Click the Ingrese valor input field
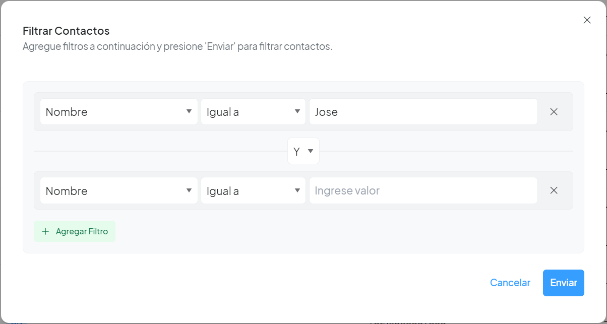Screen dimensions: 607x324 point(422,190)
